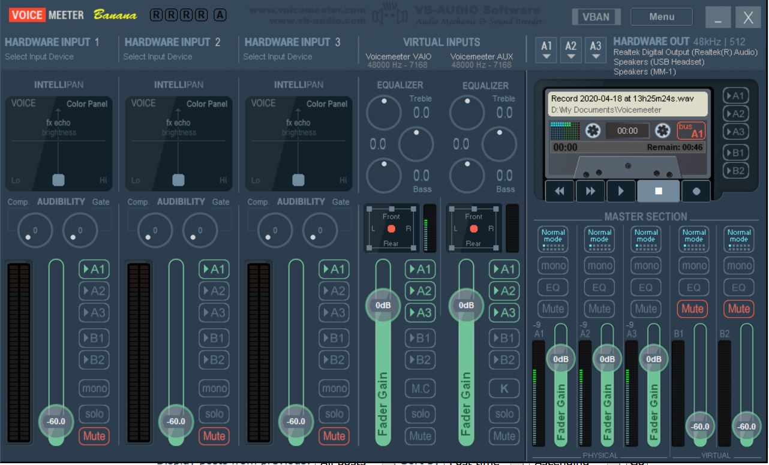Click B1 master bus fader at -60.0
The image size is (769, 465).
pyautogui.click(x=700, y=427)
